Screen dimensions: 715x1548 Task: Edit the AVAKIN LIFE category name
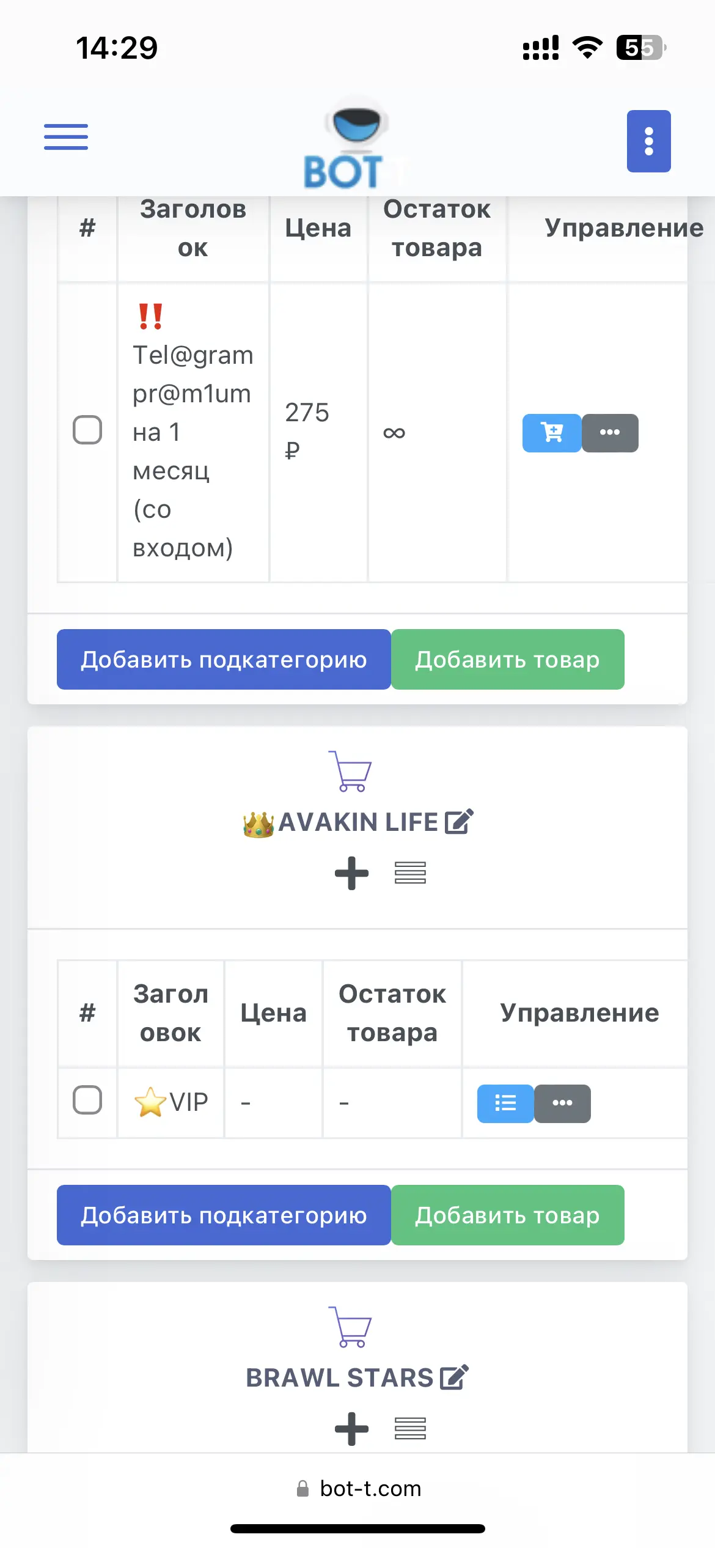459,822
